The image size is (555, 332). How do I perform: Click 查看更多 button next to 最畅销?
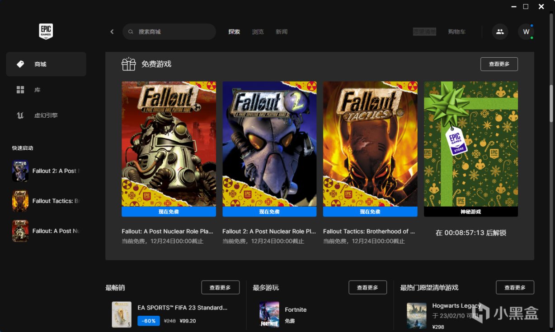tap(220, 287)
